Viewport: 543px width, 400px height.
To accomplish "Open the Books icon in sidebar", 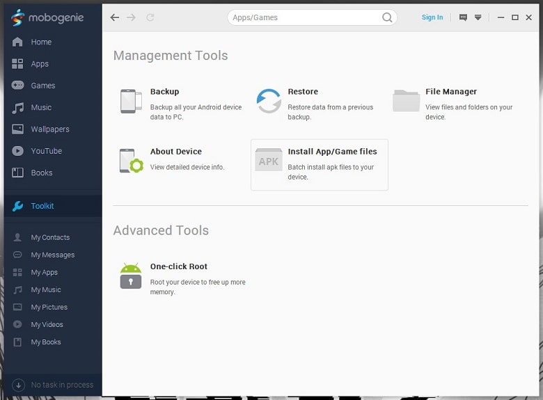I will click(x=17, y=173).
